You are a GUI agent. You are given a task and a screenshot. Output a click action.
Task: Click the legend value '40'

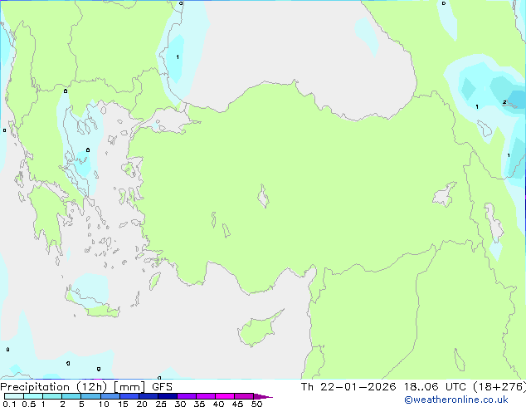point(218,404)
